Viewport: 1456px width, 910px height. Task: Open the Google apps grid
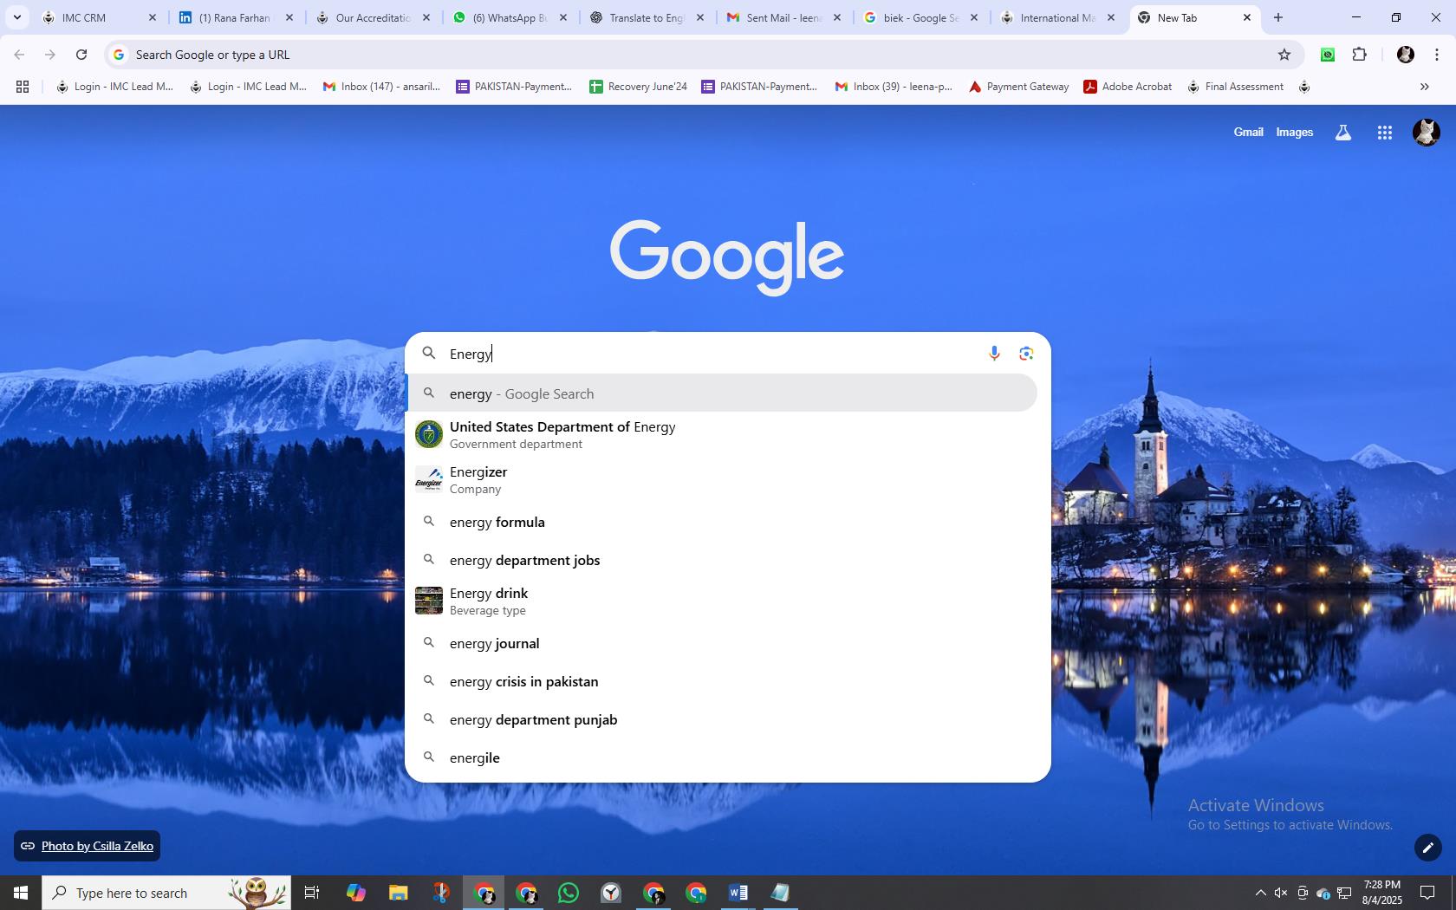[1384, 133]
